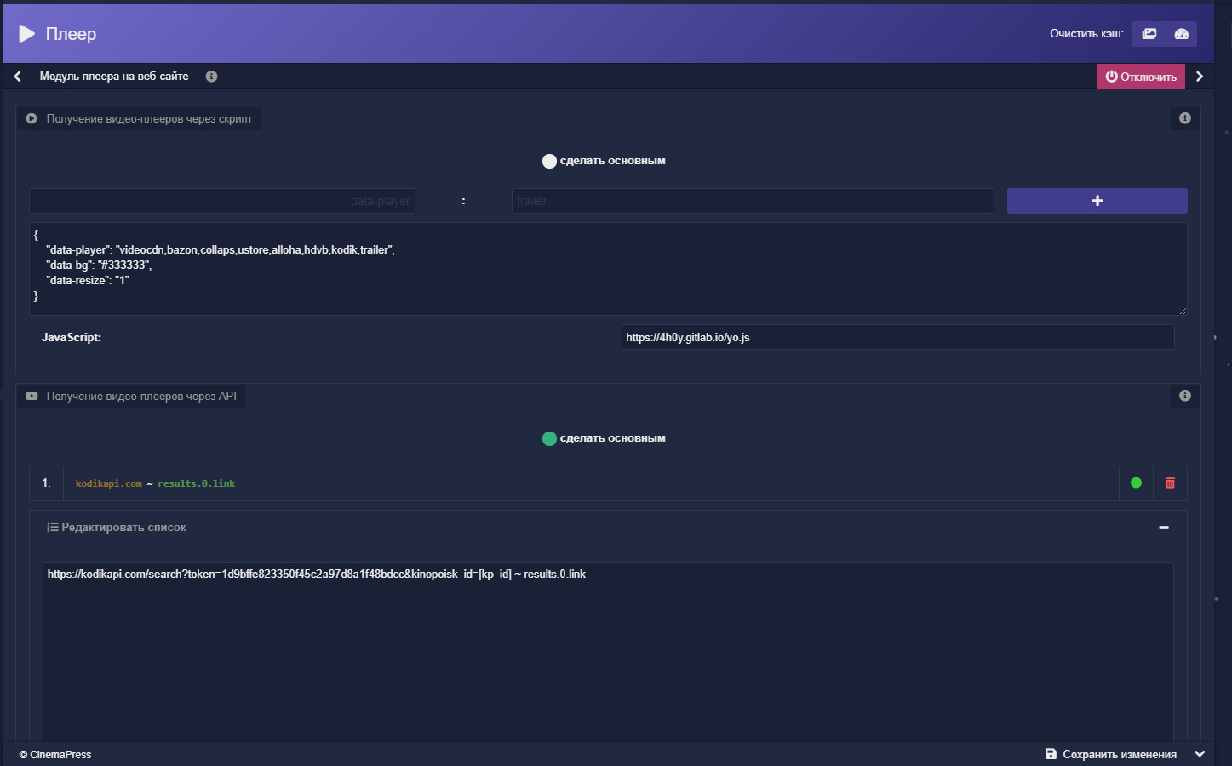Delete kodikapi.com entry with trash icon
This screenshot has height=766, width=1232.
point(1170,483)
